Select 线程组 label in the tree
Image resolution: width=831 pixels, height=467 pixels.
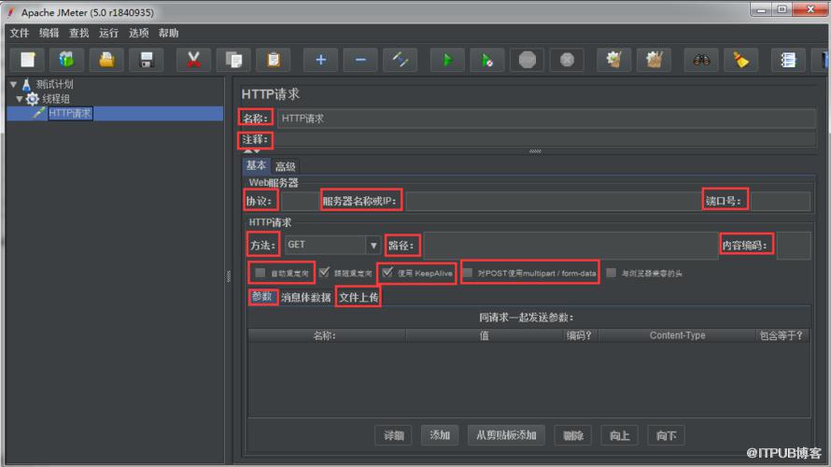56,99
